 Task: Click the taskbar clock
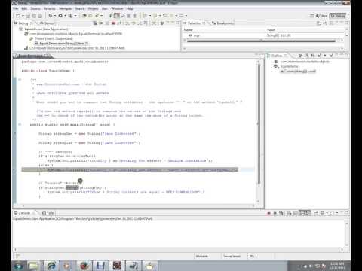pyautogui.click(x=337, y=266)
